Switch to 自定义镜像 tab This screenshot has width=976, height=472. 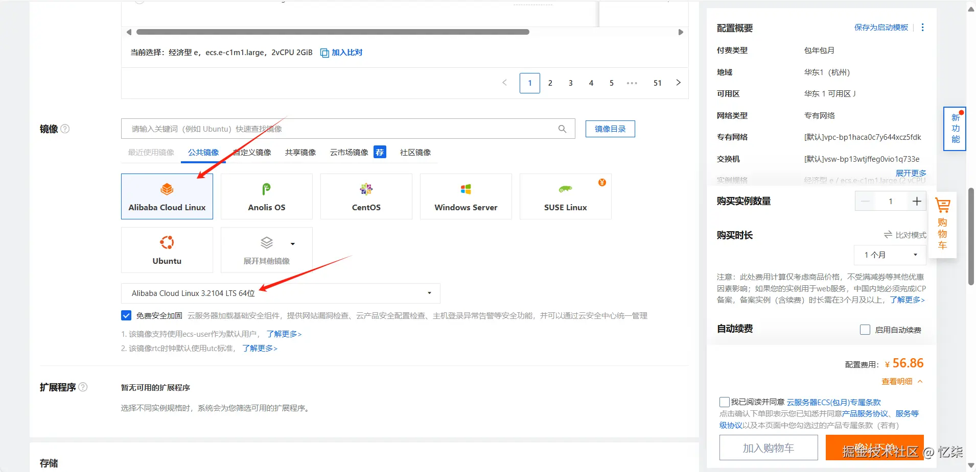click(x=252, y=152)
